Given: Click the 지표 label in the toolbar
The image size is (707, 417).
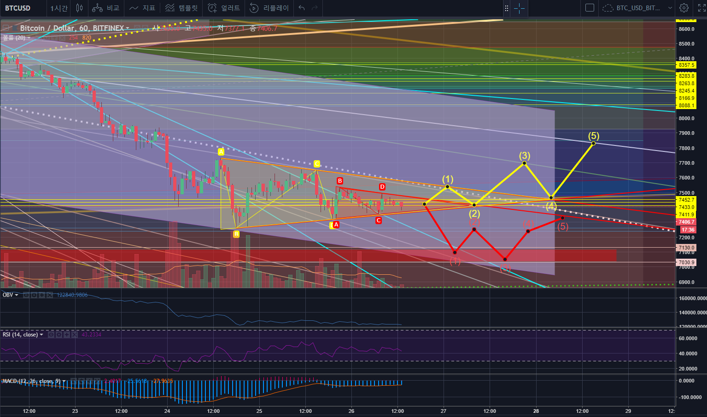Looking at the screenshot, I should [149, 8].
